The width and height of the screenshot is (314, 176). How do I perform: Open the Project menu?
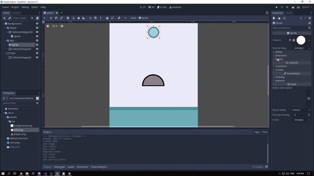(15, 7)
